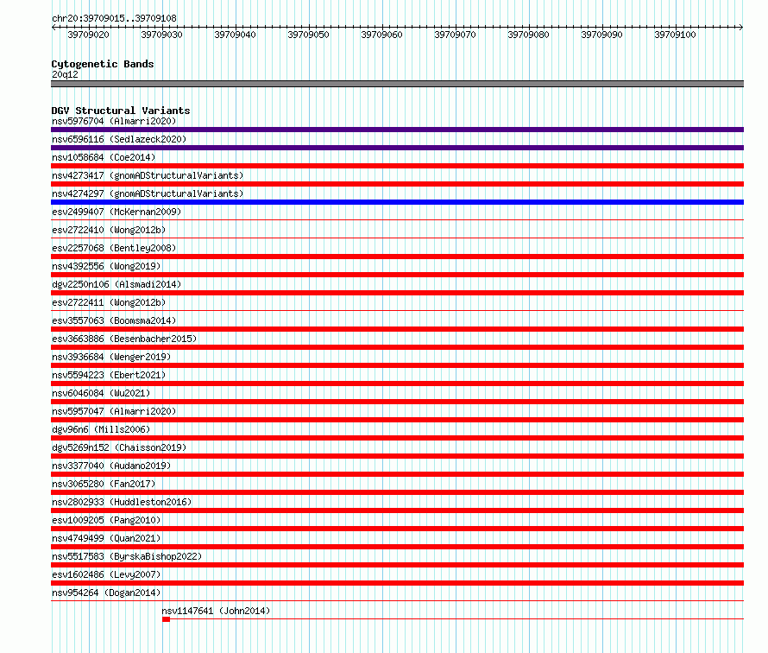768x653 pixels.
Task: Click the ruler's left end arrow
Action: 54,27
